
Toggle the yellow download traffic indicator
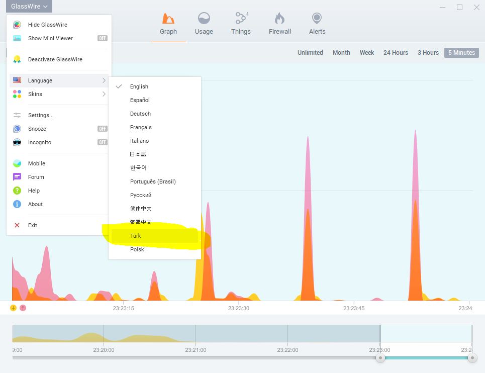click(x=13, y=308)
